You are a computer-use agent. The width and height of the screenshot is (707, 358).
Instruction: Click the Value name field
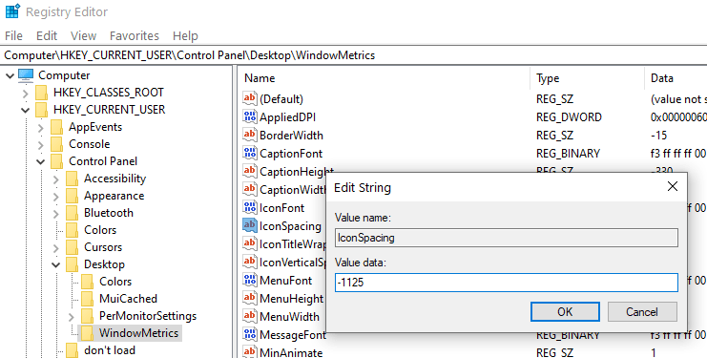click(507, 238)
